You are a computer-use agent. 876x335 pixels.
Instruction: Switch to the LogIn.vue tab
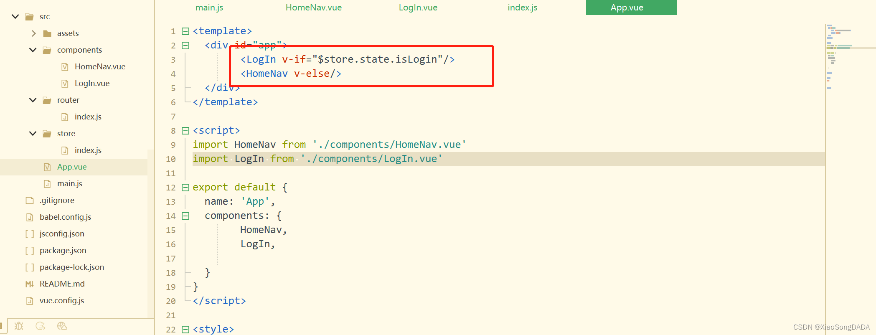[418, 8]
